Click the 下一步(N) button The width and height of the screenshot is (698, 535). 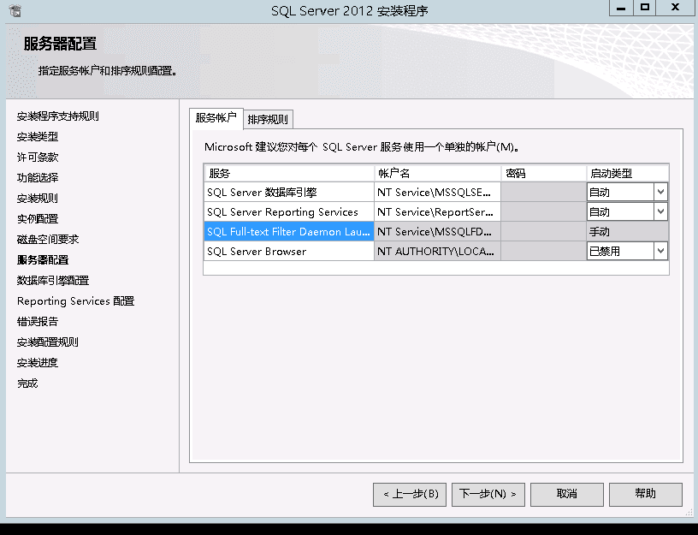pos(488,494)
